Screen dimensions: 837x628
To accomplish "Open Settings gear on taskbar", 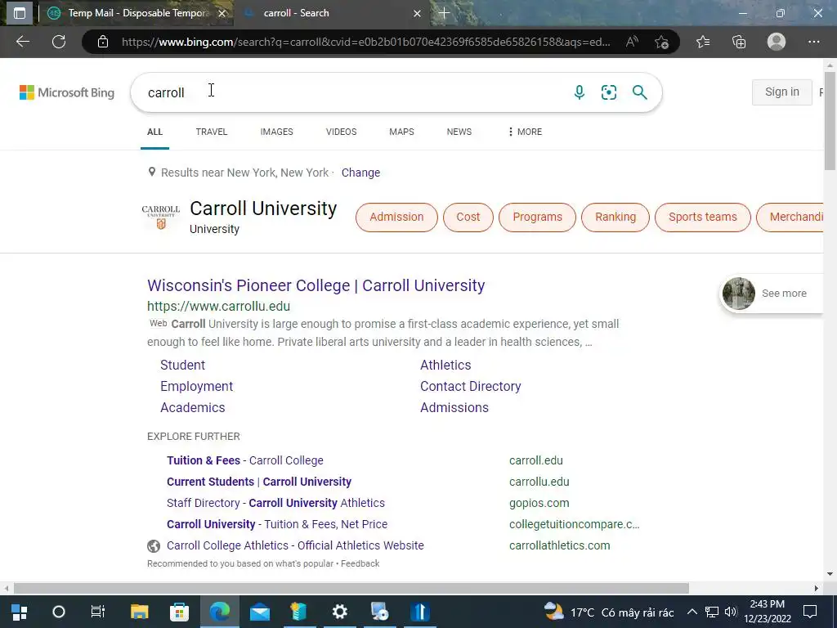I will [x=339, y=612].
